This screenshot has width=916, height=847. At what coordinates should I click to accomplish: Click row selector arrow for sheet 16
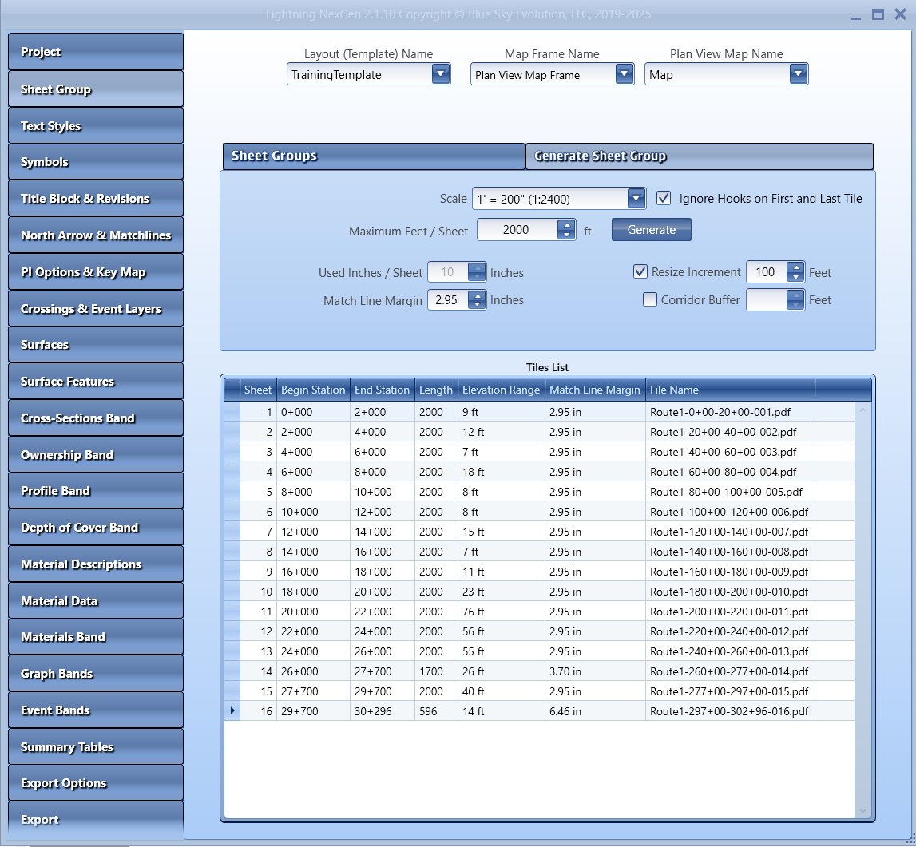pyautogui.click(x=232, y=711)
